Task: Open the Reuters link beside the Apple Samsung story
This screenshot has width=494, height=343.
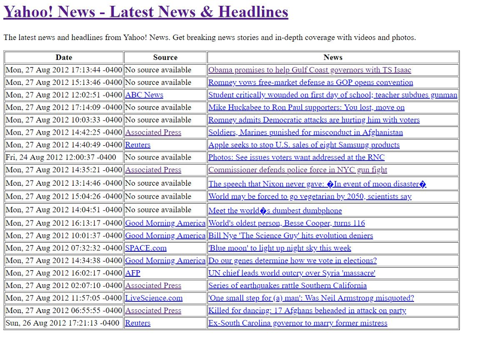Action: pyautogui.click(x=137, y=145)
